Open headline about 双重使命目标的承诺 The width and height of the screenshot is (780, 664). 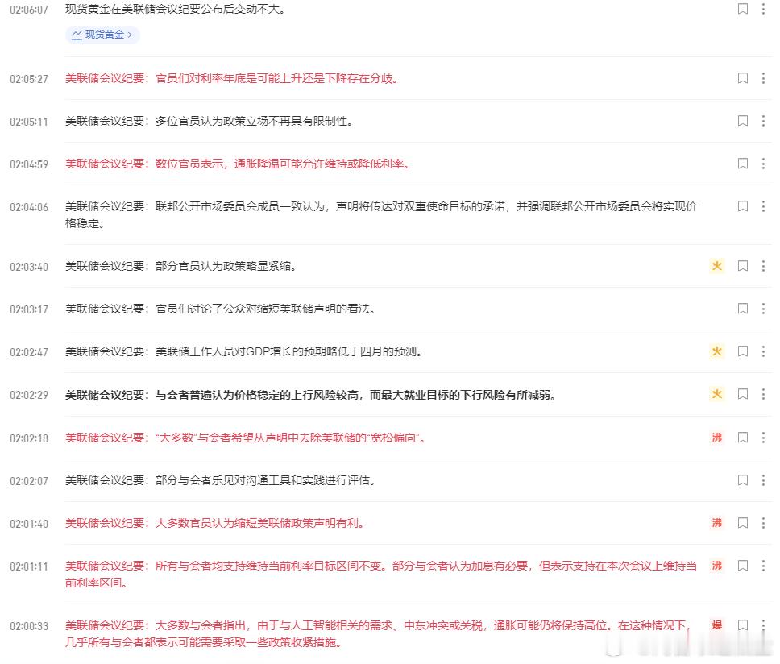point(381,215)
